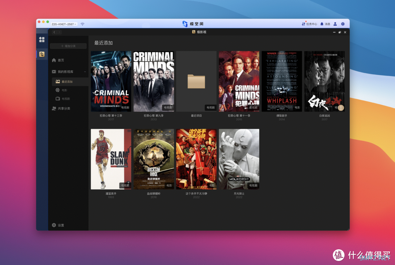The height and width of the screenshot is (265, 395).
Task: Open the 任务中心 task center
Action: (309, 24)
